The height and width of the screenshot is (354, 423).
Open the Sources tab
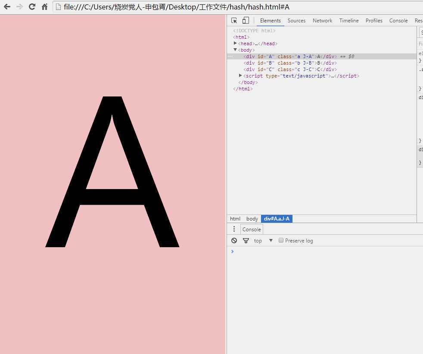point(296,21)
